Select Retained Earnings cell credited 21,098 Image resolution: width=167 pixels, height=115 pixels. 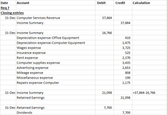tap(55, 98)
